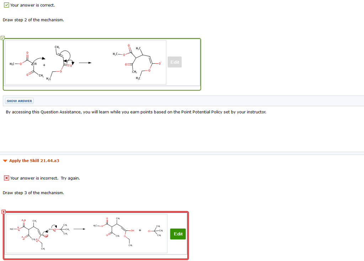This screenshot has width=364, height=261.
Task: Click the gray Edit button for step 2
Action: (175, 62)
